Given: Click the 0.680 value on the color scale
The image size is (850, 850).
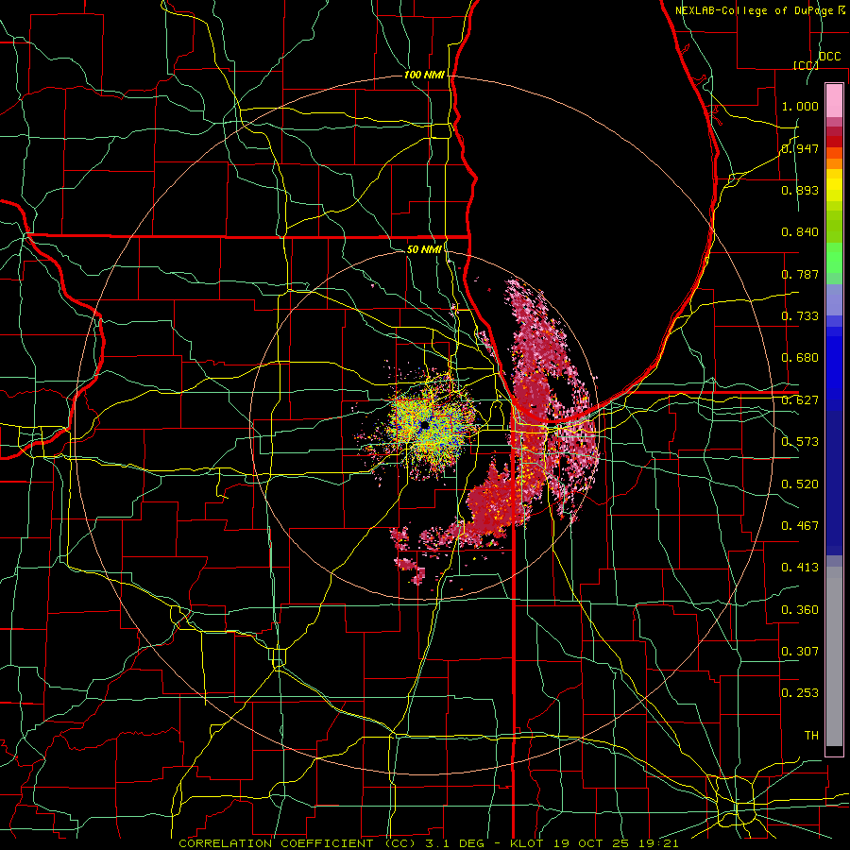Looking at the screenshot, I should (x=800, y=358).
